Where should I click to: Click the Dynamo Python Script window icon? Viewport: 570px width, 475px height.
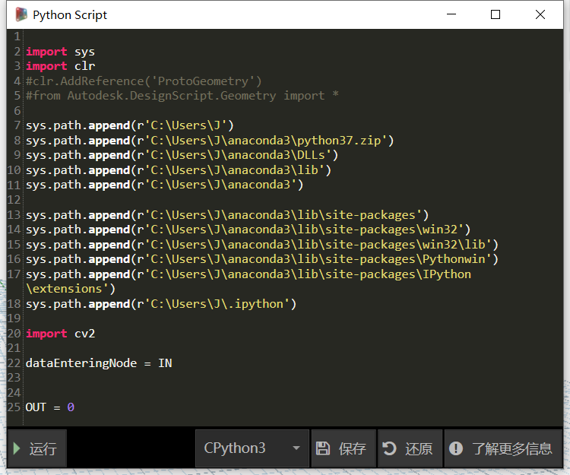coord(21,14)
